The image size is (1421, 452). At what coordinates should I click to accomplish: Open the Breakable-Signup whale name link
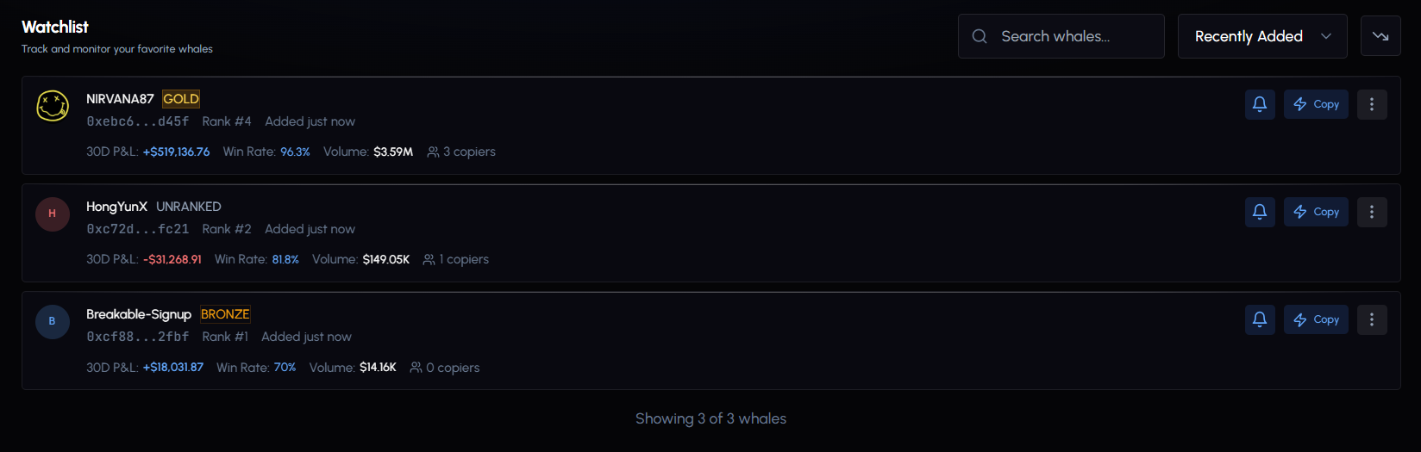(x=139, y=314)
